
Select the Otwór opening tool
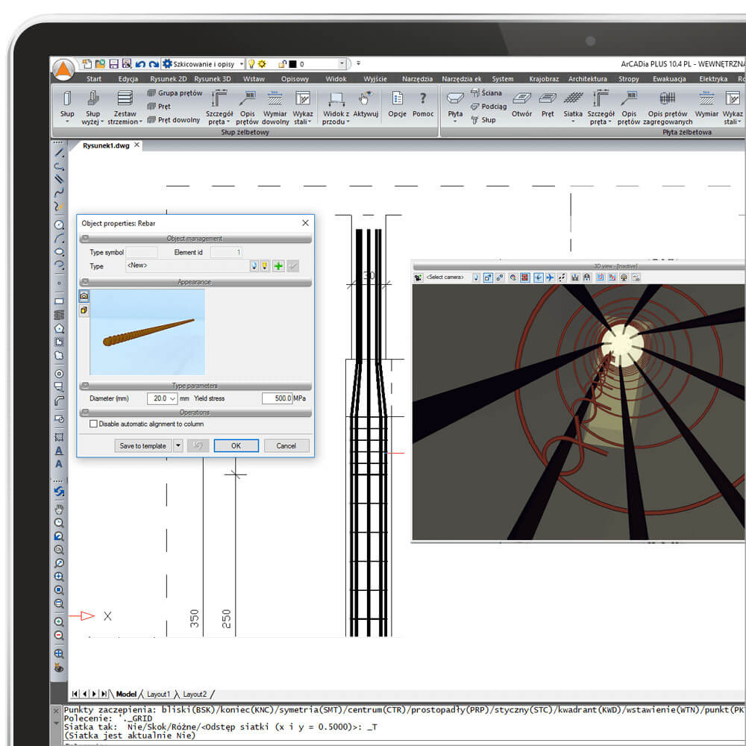[522, 104]
